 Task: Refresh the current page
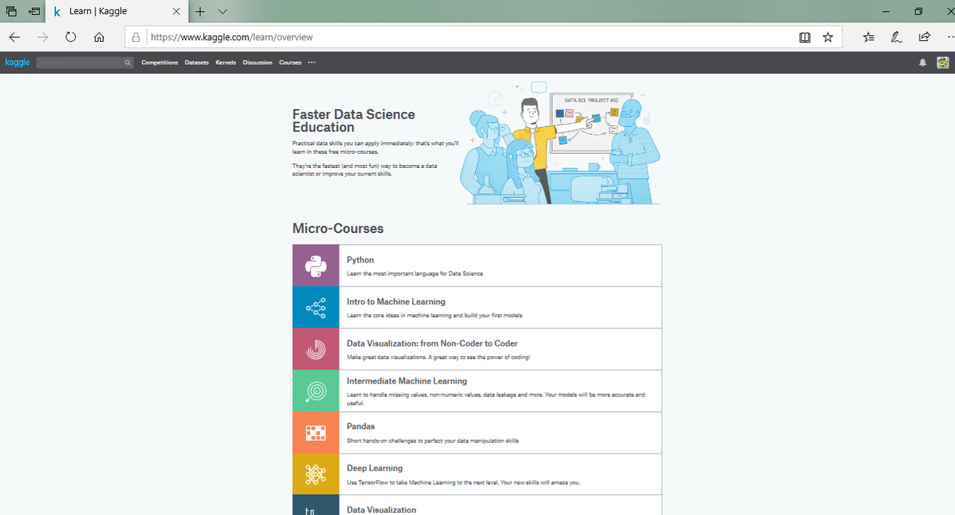(71, 37)
